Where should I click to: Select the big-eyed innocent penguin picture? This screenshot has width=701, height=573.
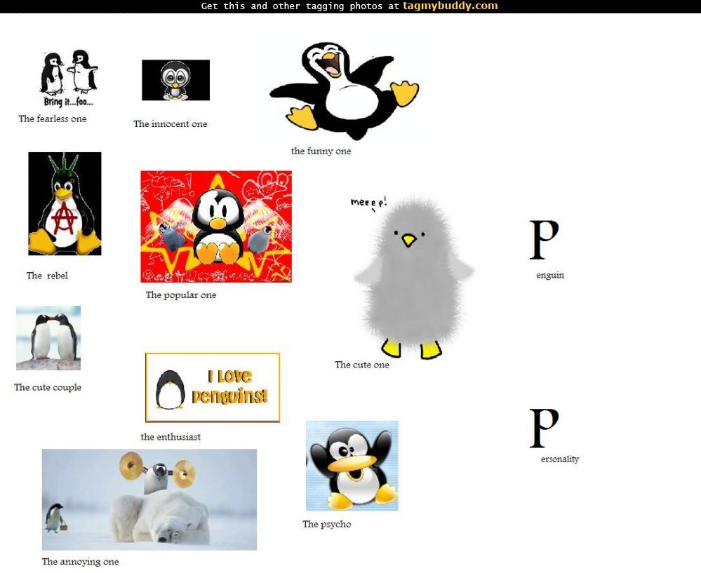tap(175, 80)
